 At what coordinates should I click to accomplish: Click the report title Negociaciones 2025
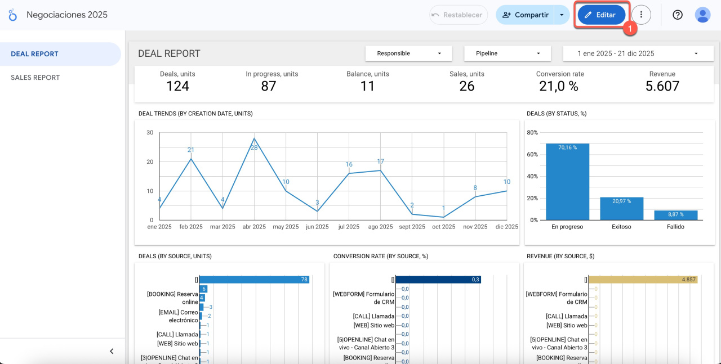click(66, 15)
